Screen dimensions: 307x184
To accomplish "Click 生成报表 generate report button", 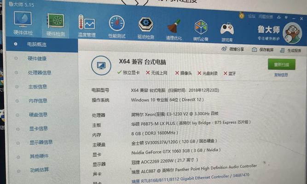I will pyautogui.click(x=290, y=50).
